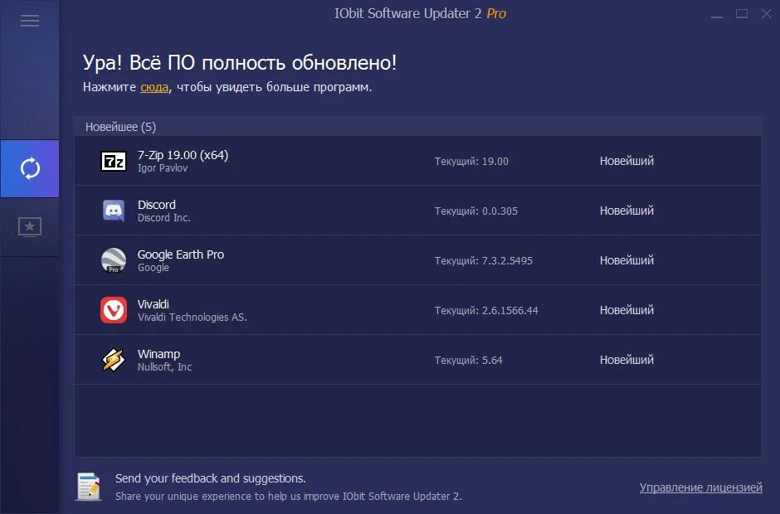This screenshot has height=514, width=780.
Task: Follow the 'сюда' link
Action: [x=154, y=87]
